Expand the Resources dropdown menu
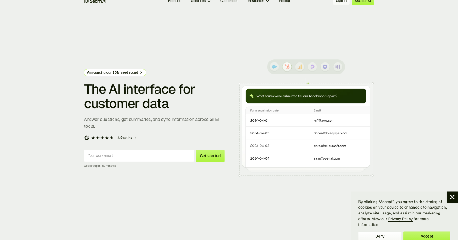458x240 pixels. coord(258,2)
